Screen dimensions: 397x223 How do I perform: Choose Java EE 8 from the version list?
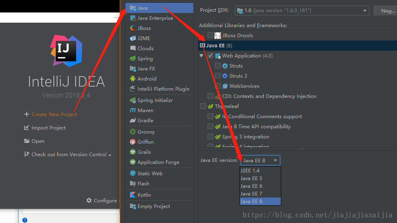(260, 201)
